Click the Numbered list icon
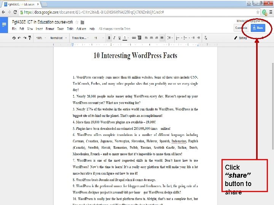This screenshot has width=274, height=205. [178, 38]
